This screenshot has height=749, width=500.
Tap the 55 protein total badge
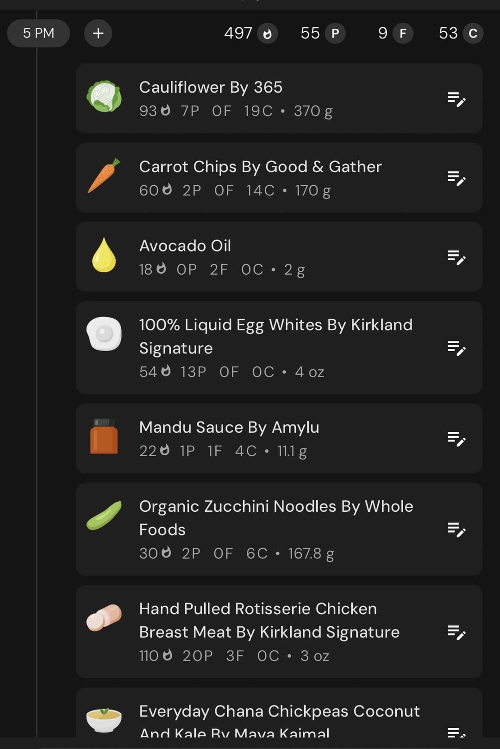[x=323, y=33]
